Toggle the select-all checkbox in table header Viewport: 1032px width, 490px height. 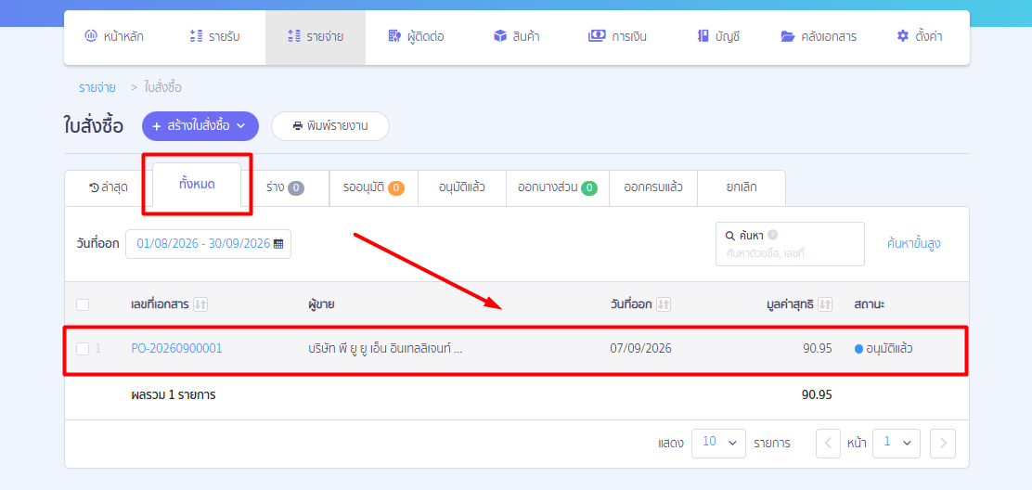[83, 304]
